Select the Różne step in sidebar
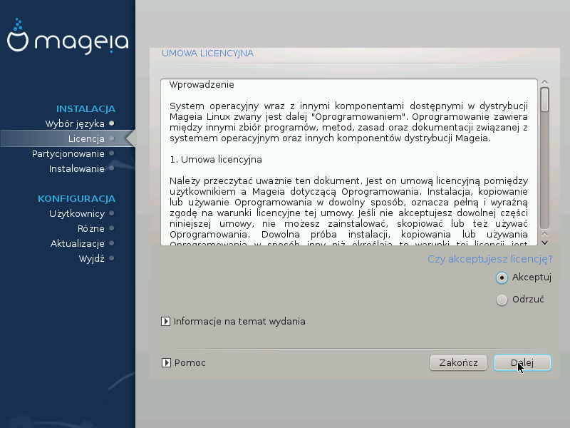 click(x=91, y=228)
